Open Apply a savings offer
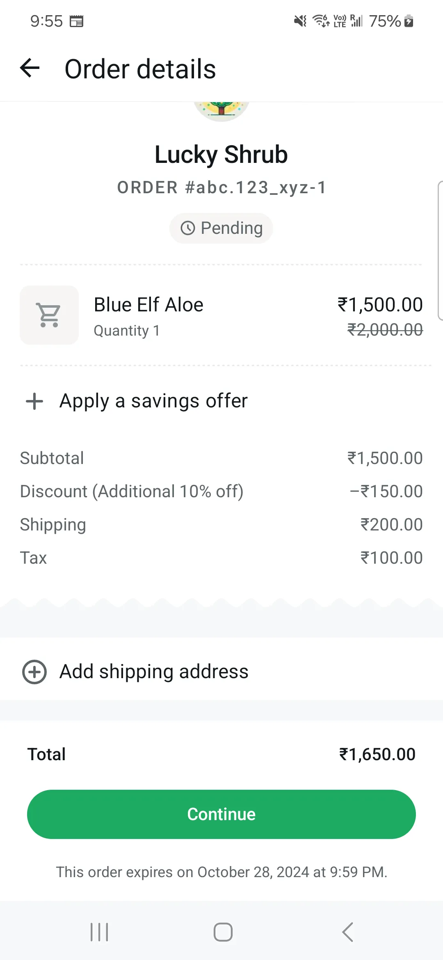The image size is (443, 960). point(153,401)
